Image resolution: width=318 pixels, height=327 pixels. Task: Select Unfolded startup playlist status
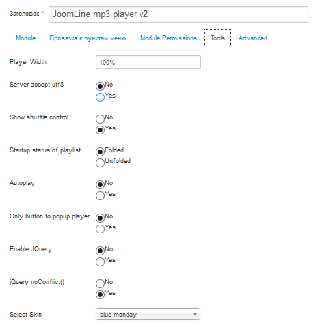point(100,162)
